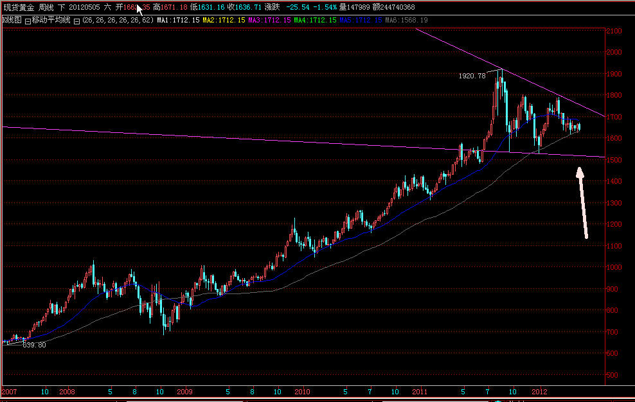Click the 1800 price axis label
The image size is (635, 402).
tap(614, 96)
